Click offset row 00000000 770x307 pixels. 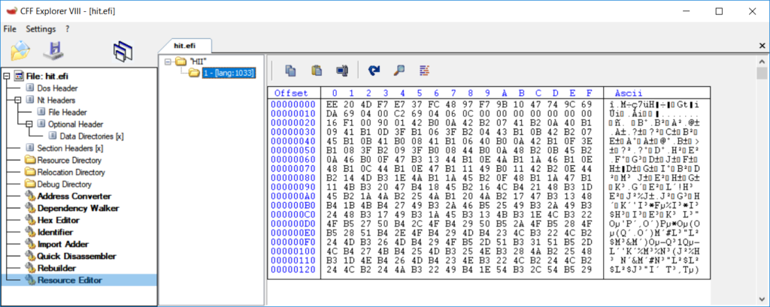pyautogui.click(x=294, y=104)
